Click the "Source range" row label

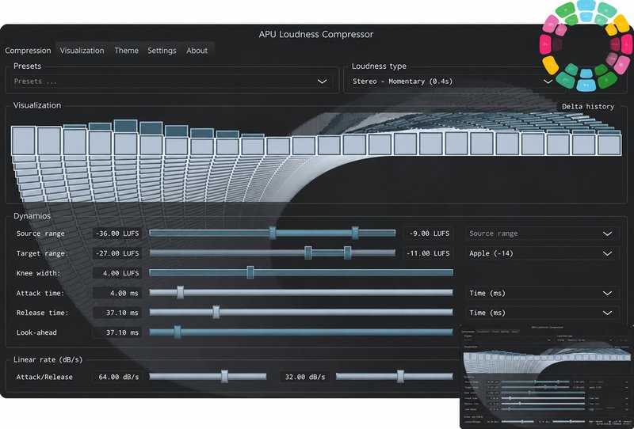click(x=40, y=233)
